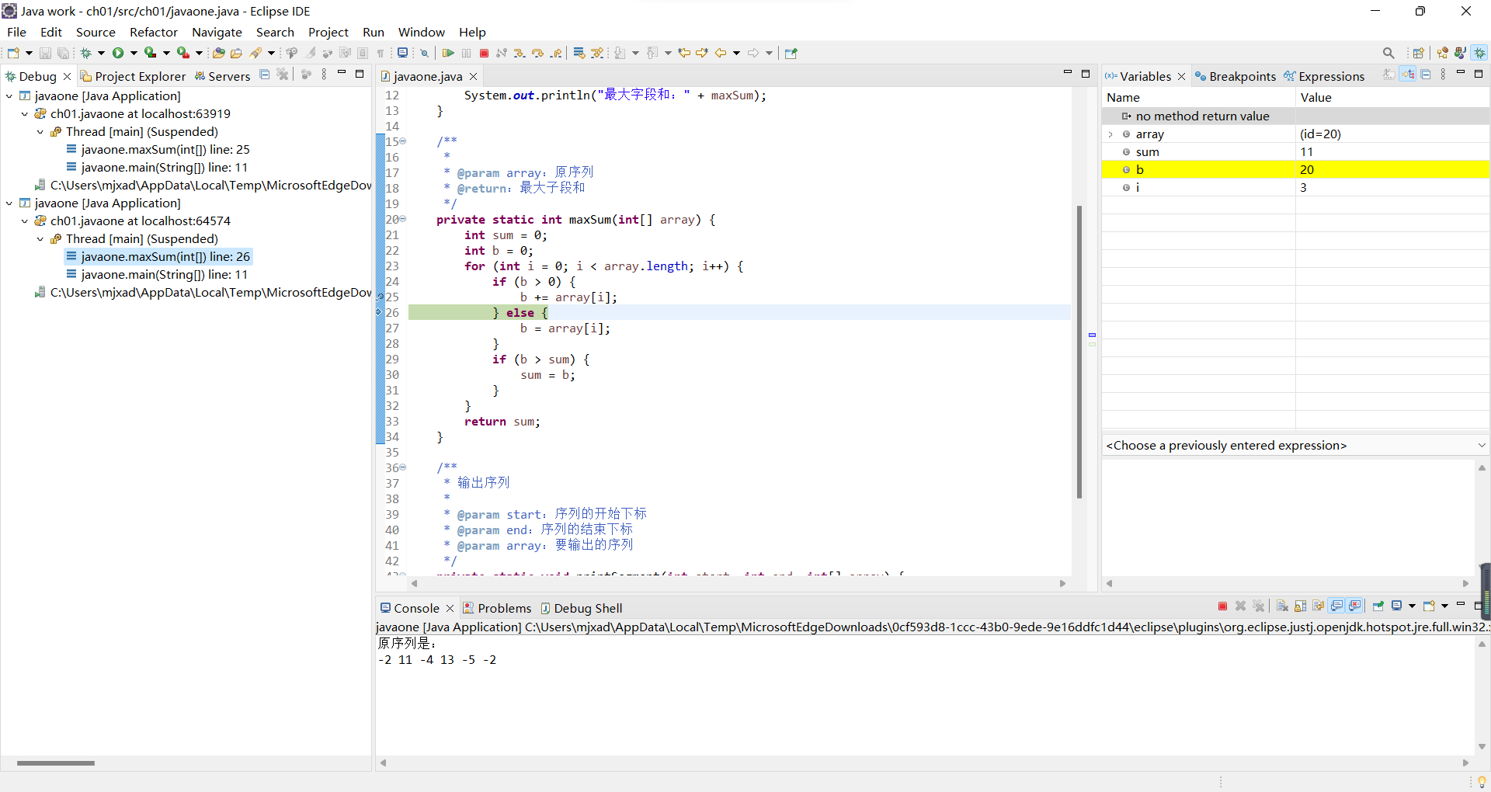Click the Debug bug icon in toolbar
The height and width of the screenshot is (792, 1491).
[x=85, y=53]
